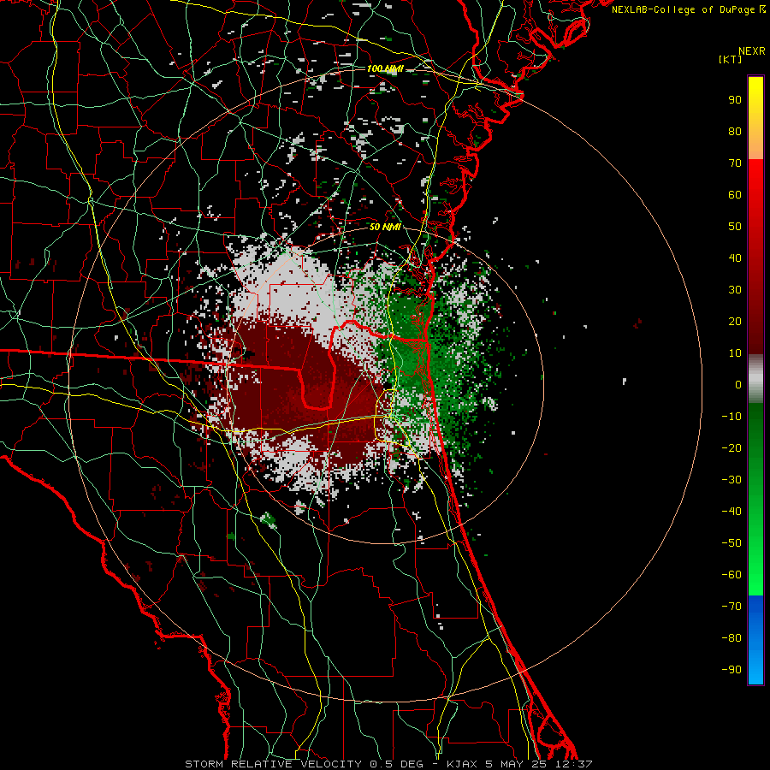Viewport: 770px width, 770px height.
Task: Click the -10 value on the velocity scale
Action: (x=731, y=417)
